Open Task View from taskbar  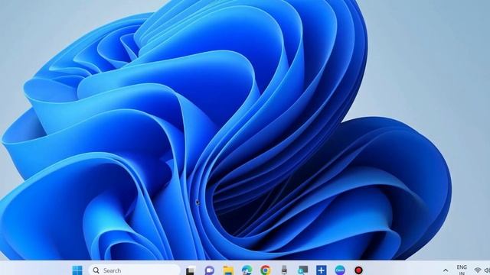tap(191, 270)
